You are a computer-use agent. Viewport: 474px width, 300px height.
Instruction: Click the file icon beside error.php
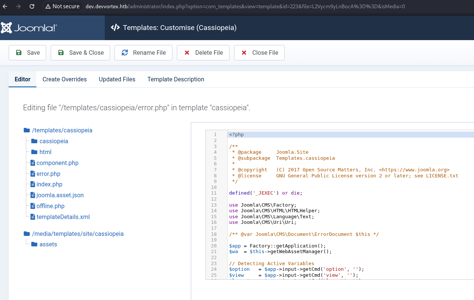coord(33,174)
